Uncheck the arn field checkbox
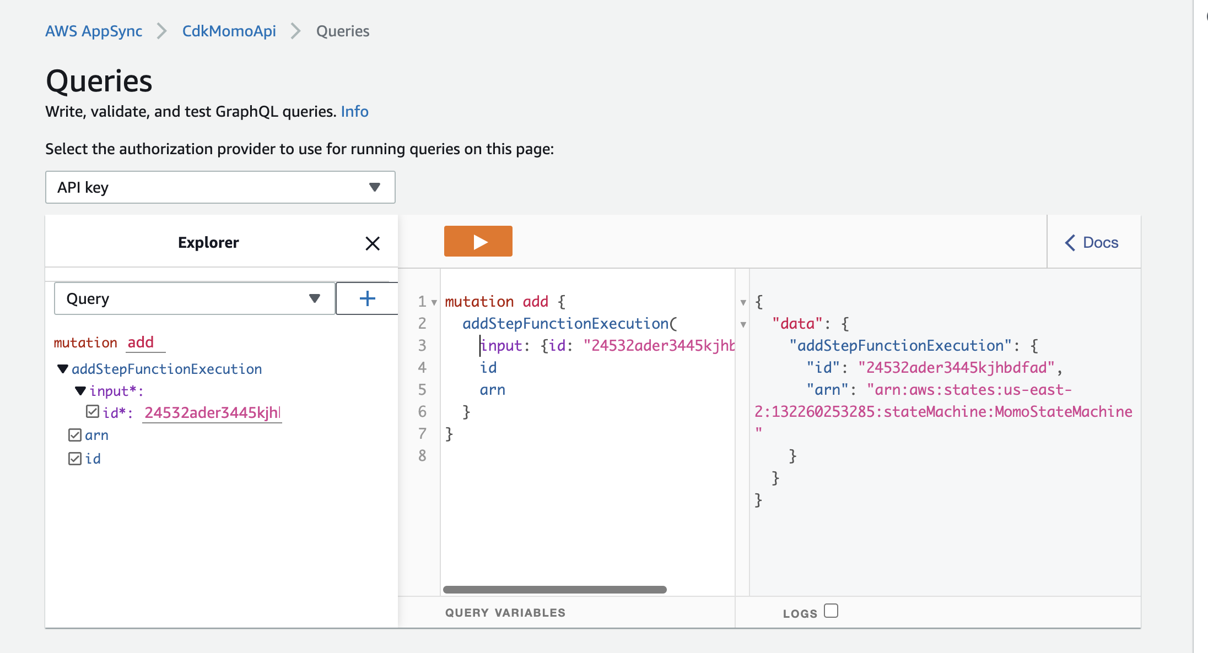 click(x=75, y=435)
